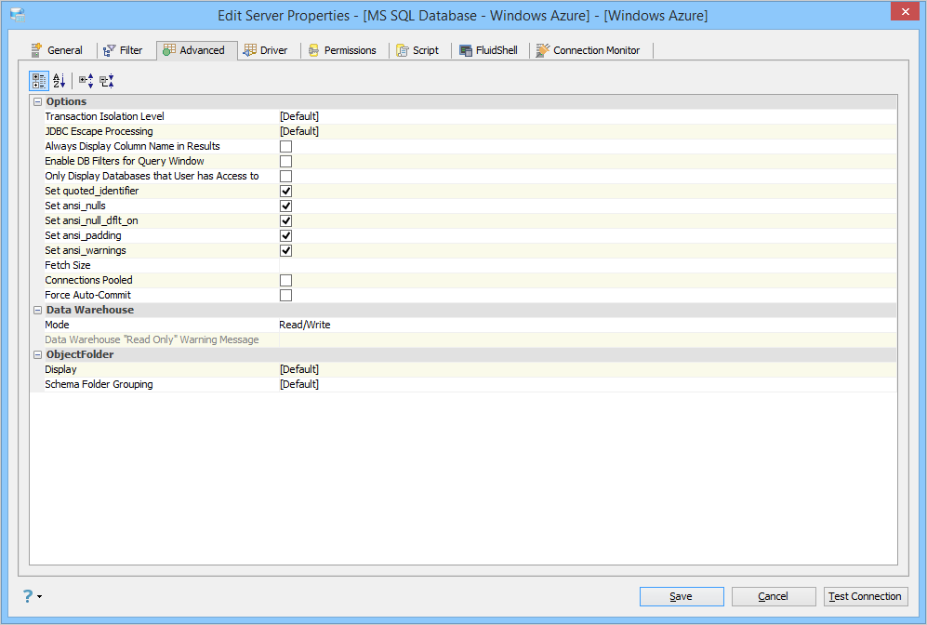Uncheck Set quoted_identifier
This screenshot has width=927, height=625.
(x=285, y=191)
